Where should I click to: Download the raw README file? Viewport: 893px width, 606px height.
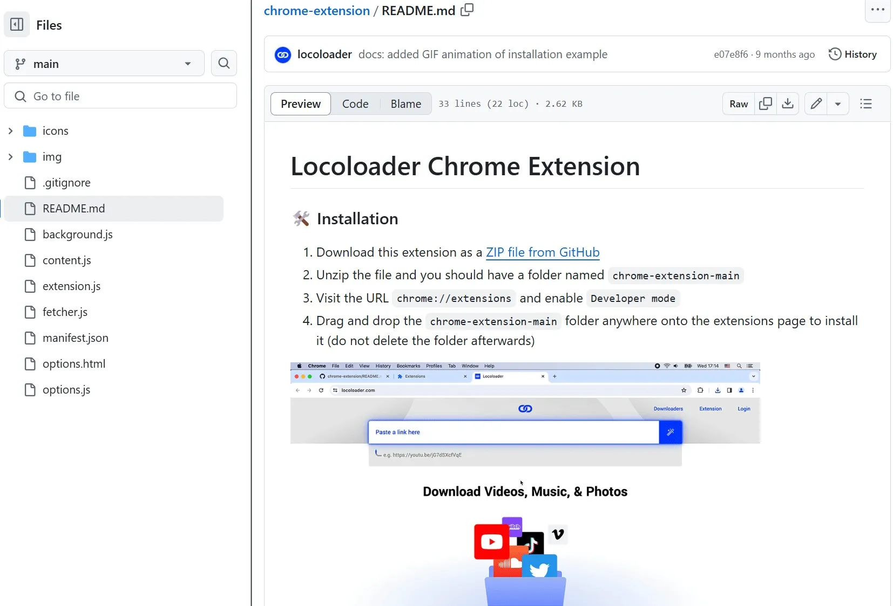(788, 104)
